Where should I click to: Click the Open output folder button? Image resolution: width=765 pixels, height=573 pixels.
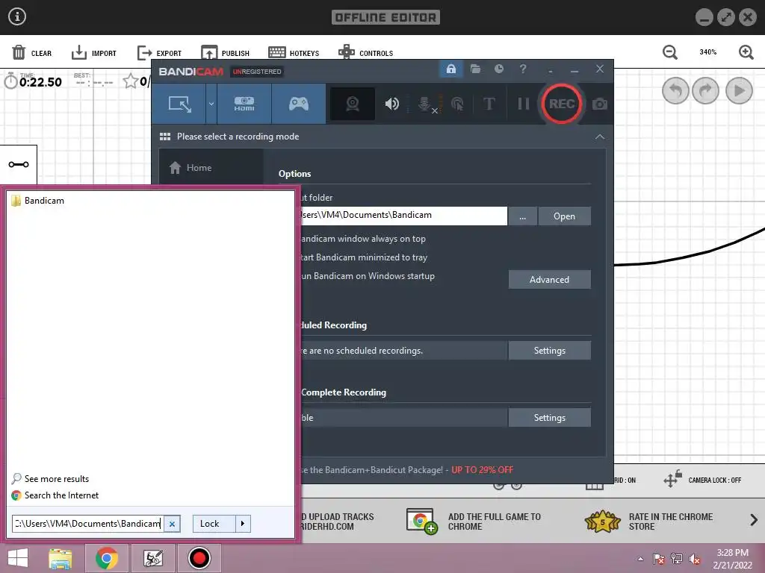click(x=565, y=216)
